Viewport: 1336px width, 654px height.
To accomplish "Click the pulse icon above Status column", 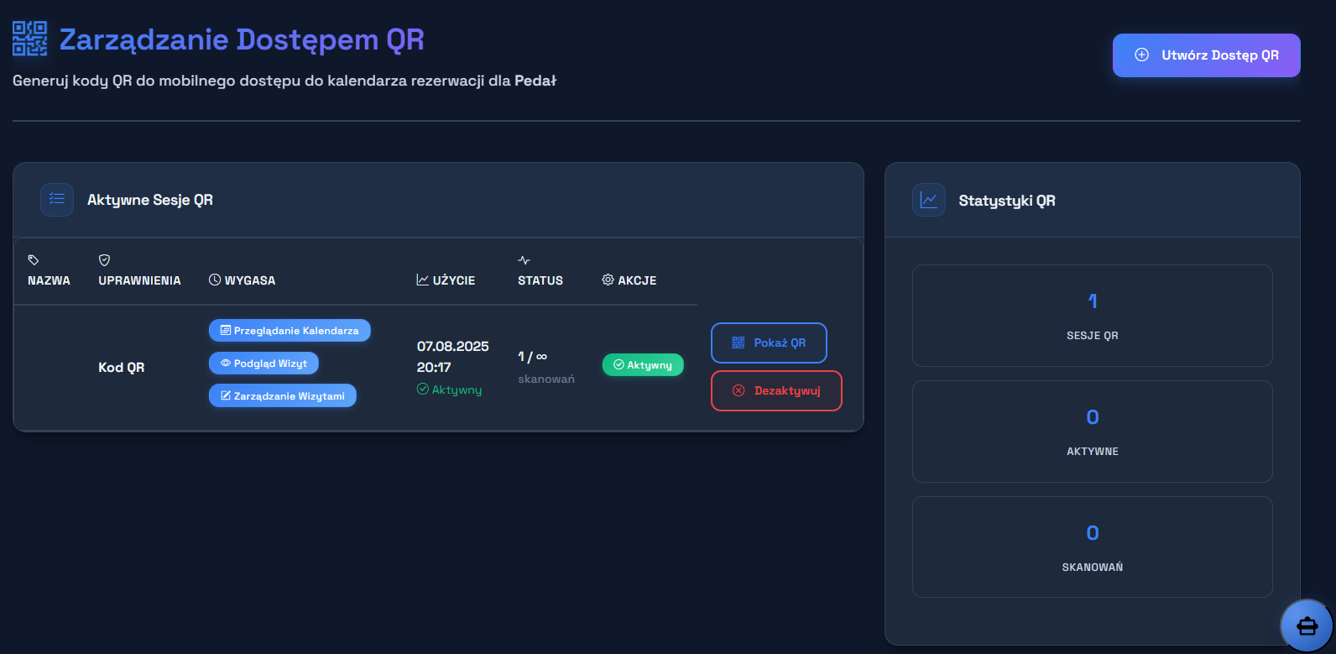I will click(x=524, y=260).
